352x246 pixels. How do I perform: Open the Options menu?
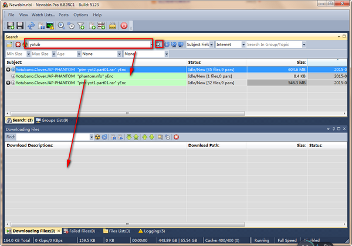coord(81,14)
